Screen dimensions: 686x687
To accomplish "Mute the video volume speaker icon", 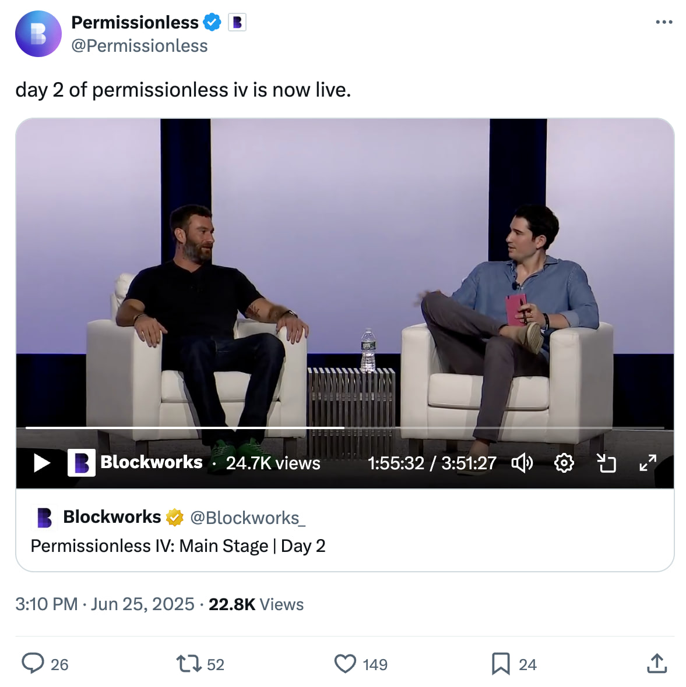I will point(522,463).
